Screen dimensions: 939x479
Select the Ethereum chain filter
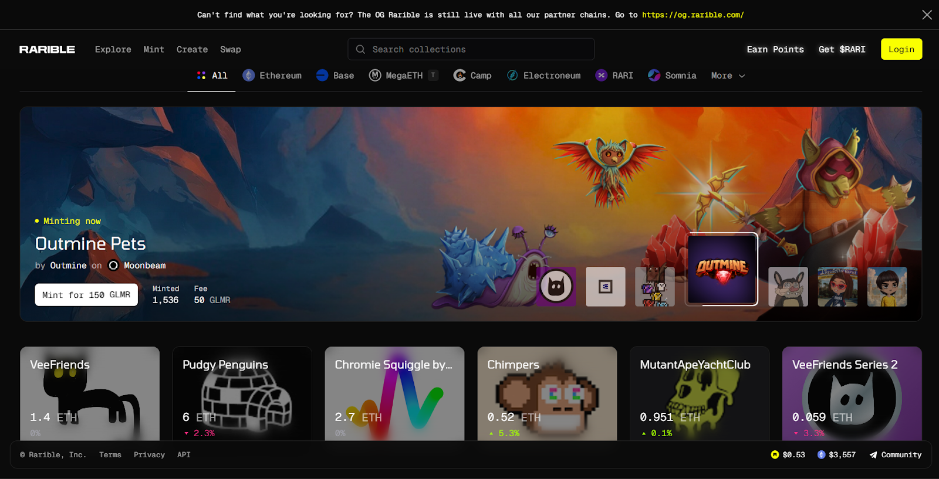pos(272,76)
